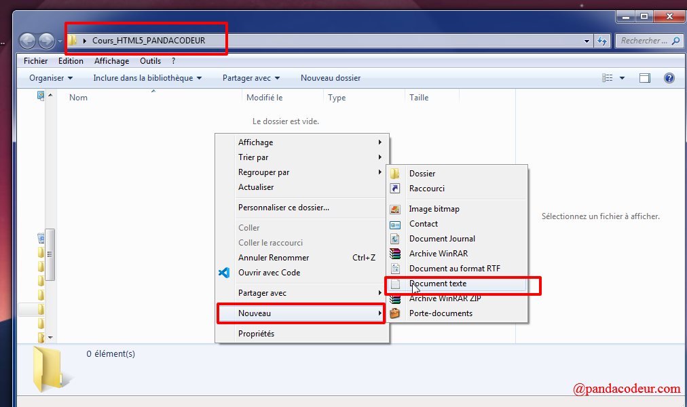Open the Outils menu
Viewport: 687px width, 407px height.
(150, 61)
